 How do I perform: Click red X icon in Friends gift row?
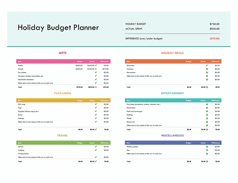tap(96, 69)
